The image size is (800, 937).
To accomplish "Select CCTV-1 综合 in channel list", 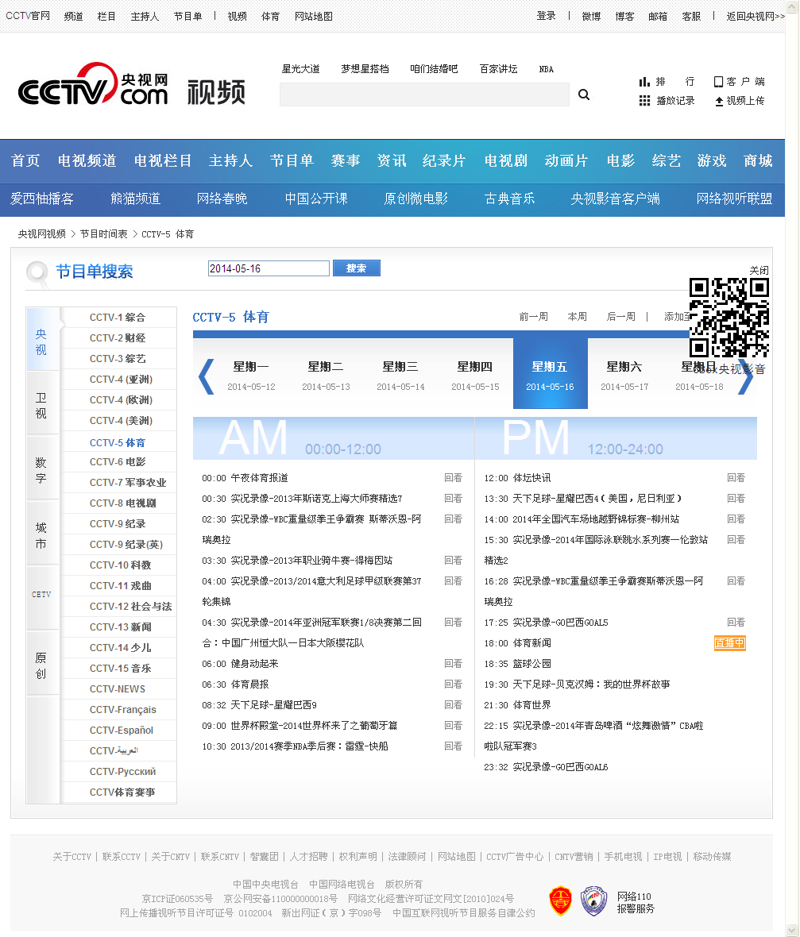I will tap(118, 318).
